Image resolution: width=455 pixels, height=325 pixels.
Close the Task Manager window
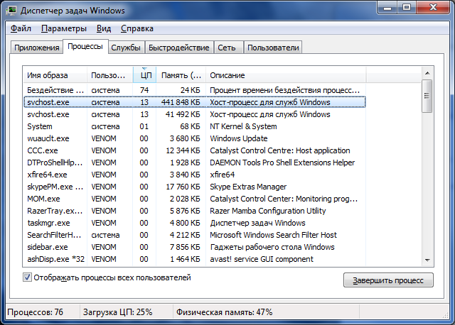[x=433, y=7]
